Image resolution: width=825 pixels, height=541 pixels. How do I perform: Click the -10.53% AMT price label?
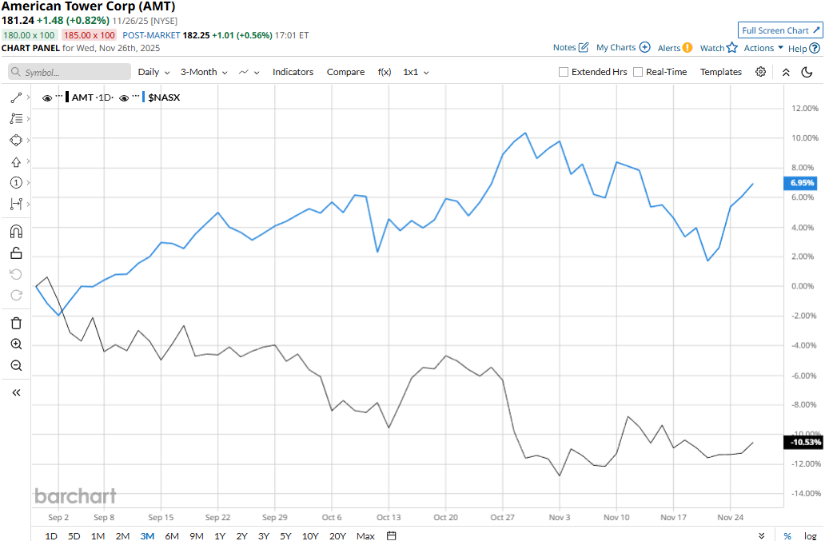click(x=803, y=442)
